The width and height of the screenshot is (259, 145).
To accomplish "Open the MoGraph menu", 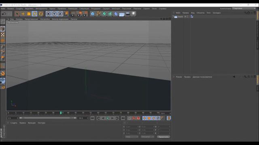I will click(x=116, y=8).
